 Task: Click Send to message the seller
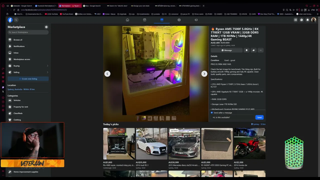pyautogui.click(x=259, y=117)
